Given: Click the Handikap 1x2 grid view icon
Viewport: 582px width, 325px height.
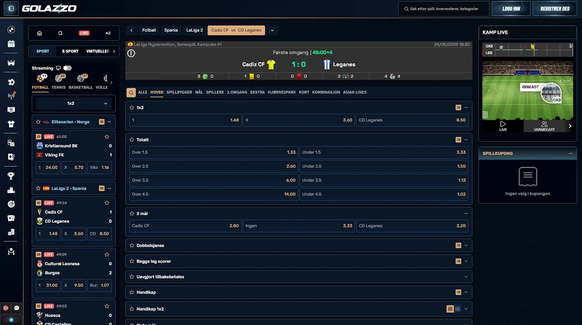Looking at the screenshot, I should pyautogui.click(x=450, y=309).
